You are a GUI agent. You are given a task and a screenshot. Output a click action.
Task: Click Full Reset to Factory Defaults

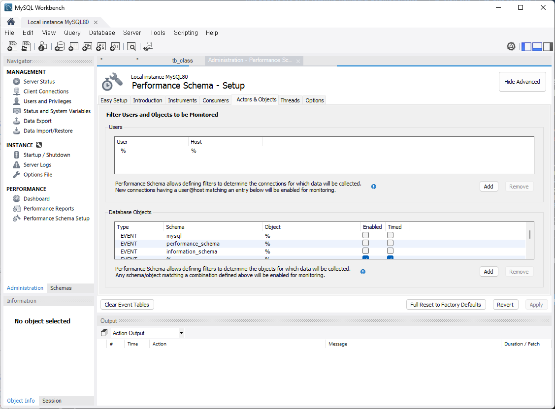click(x=446, y=305)
